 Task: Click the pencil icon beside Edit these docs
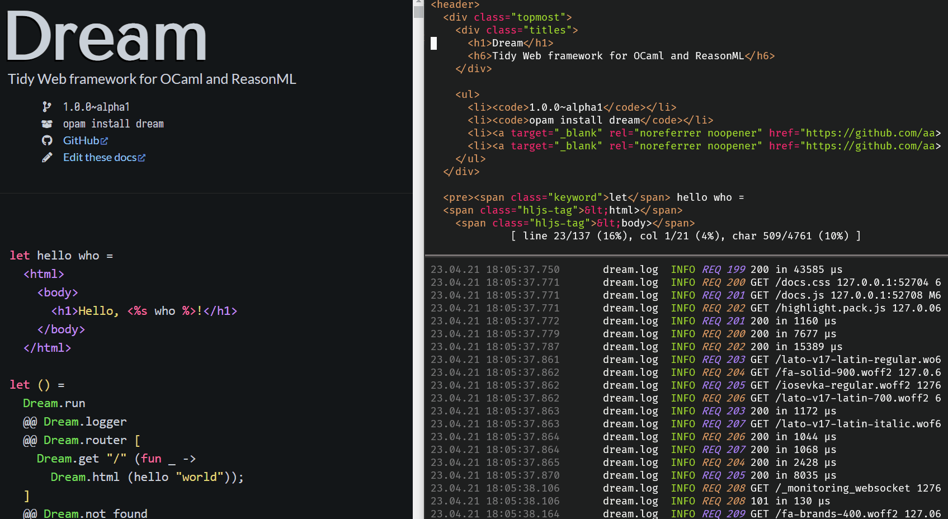[47, 157]
